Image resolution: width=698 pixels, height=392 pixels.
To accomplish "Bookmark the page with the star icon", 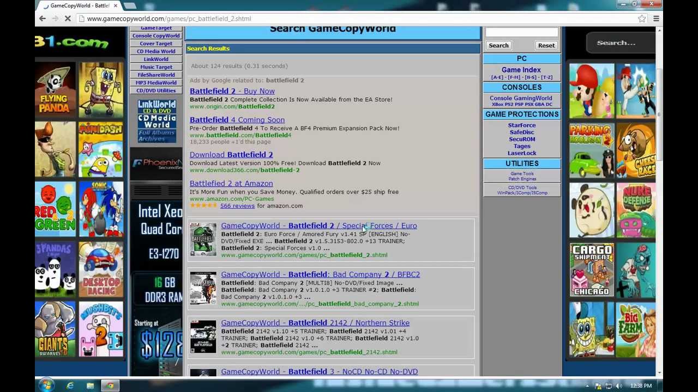I will pos(642,19).
